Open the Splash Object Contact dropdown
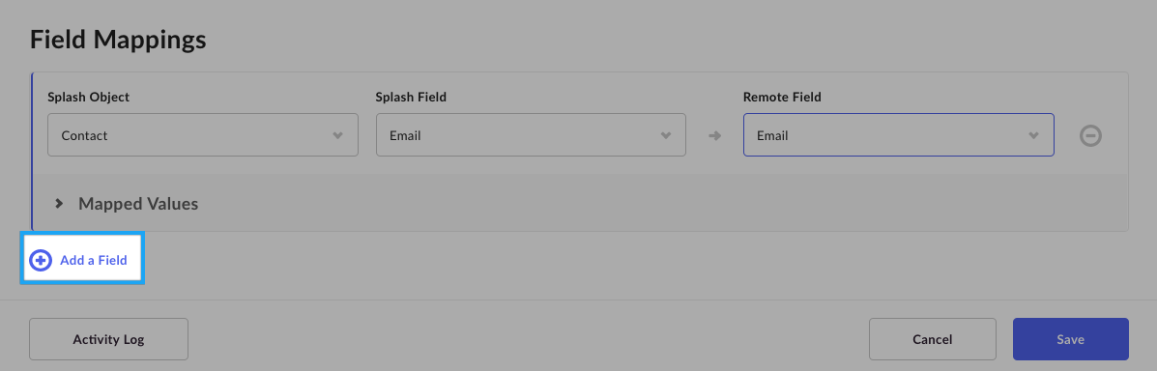1157x371 pixels. tap(203, 135)
